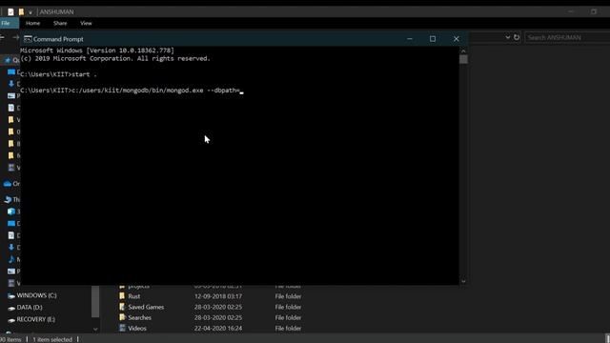
Task: Select the OneDrive cloud icon in sidebar
Action: pyautogui.click(x=8, y=184)
